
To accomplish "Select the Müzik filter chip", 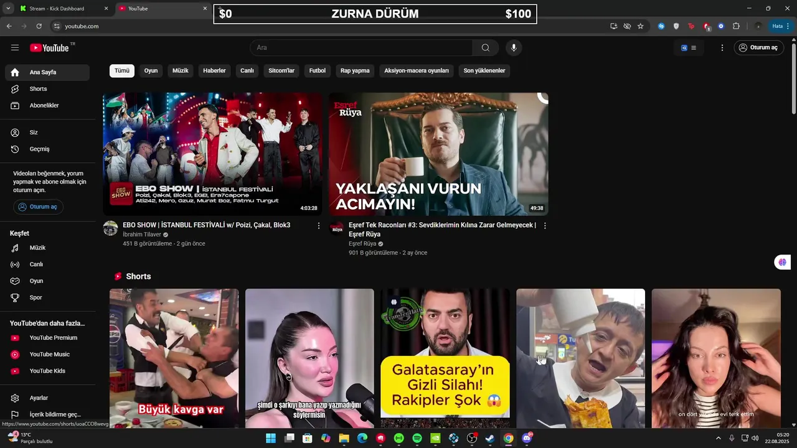I will pyautogui.click(x=180, y=71).
